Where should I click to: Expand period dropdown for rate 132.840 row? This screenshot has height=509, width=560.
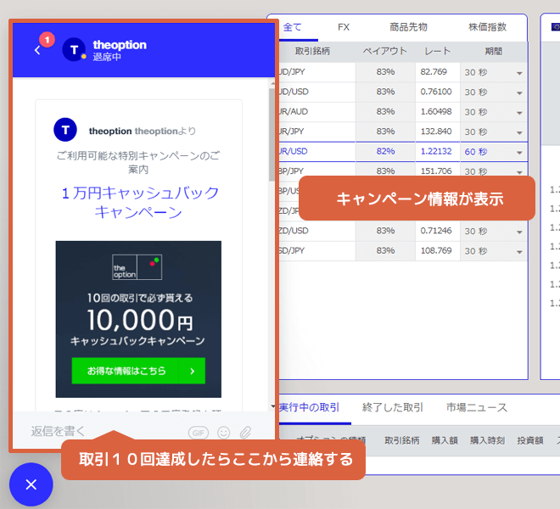519,132
